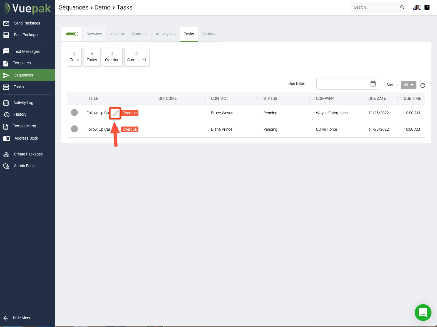
Task: Toggle the sequence active switch
Action: point(72,34)
